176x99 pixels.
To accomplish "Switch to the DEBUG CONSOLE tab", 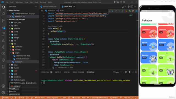I will click(x=78, y=72).
